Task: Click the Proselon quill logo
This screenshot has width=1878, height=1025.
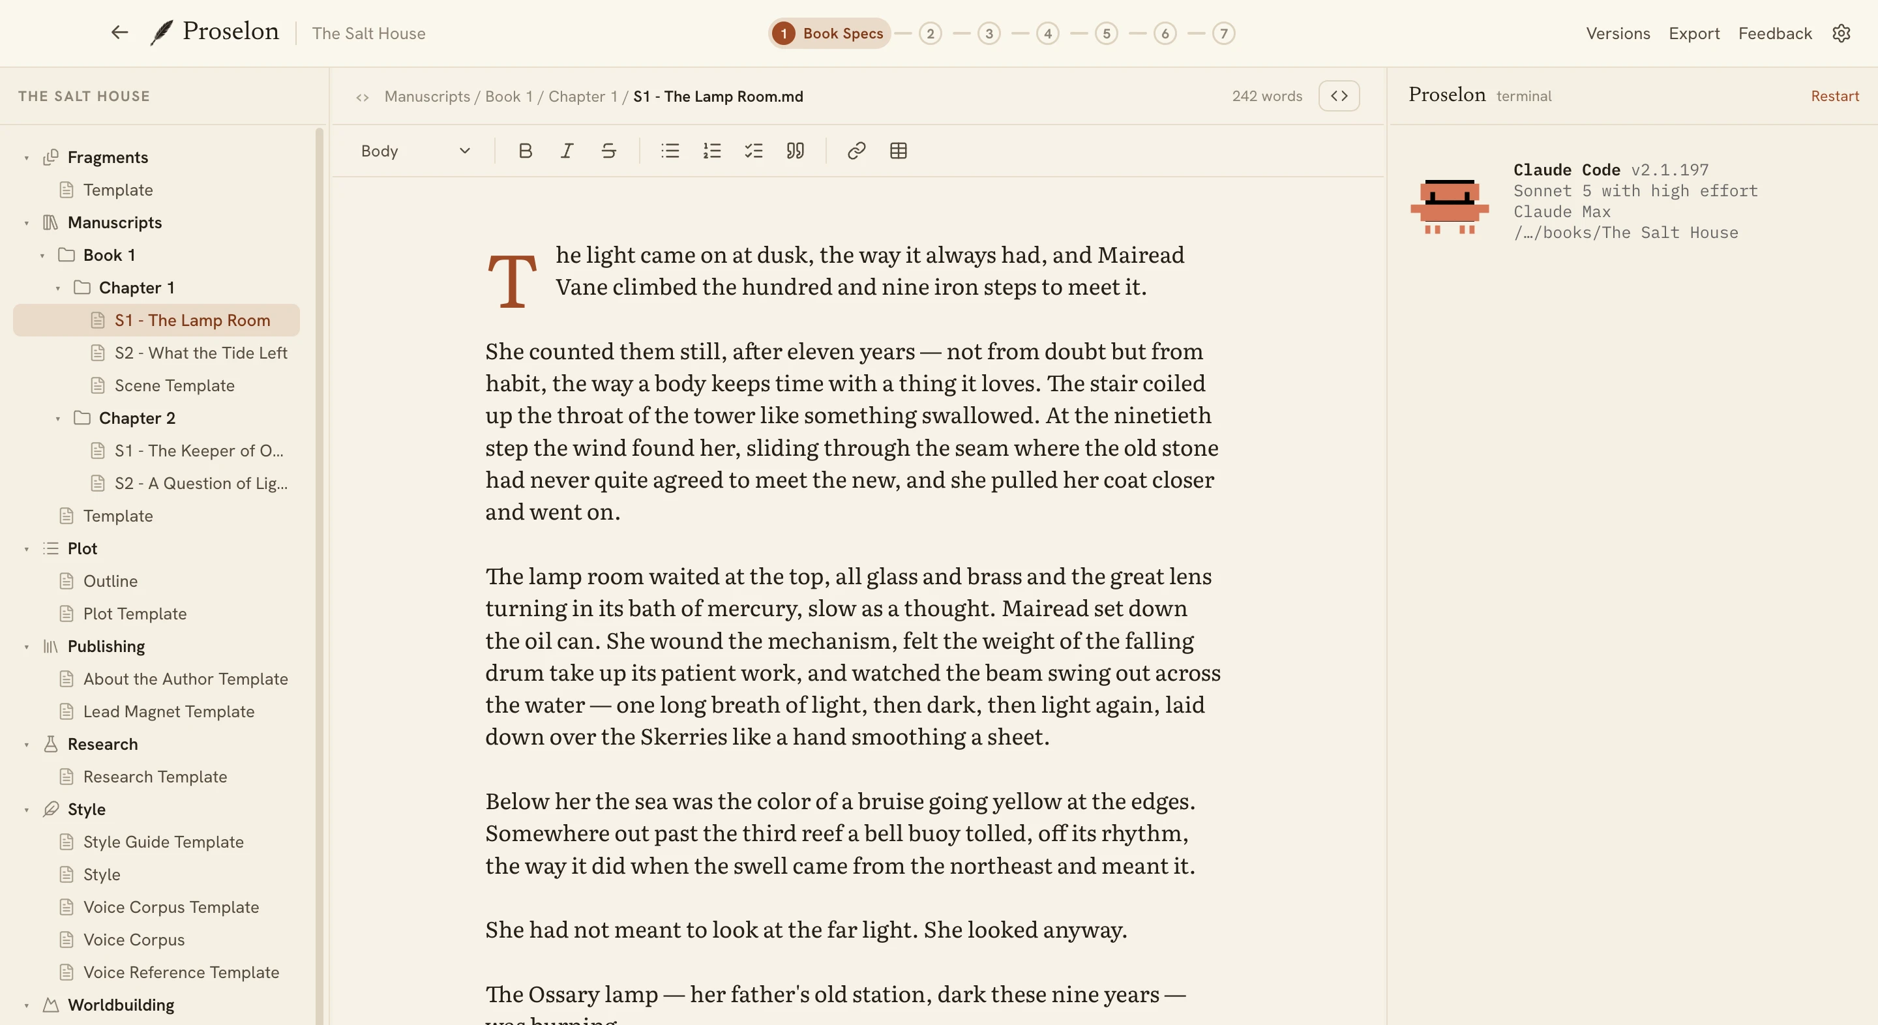Action: pyautogui.click(x=161, y=33)
